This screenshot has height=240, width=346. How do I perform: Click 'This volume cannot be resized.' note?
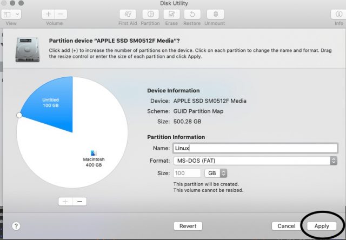pos(208,190)
